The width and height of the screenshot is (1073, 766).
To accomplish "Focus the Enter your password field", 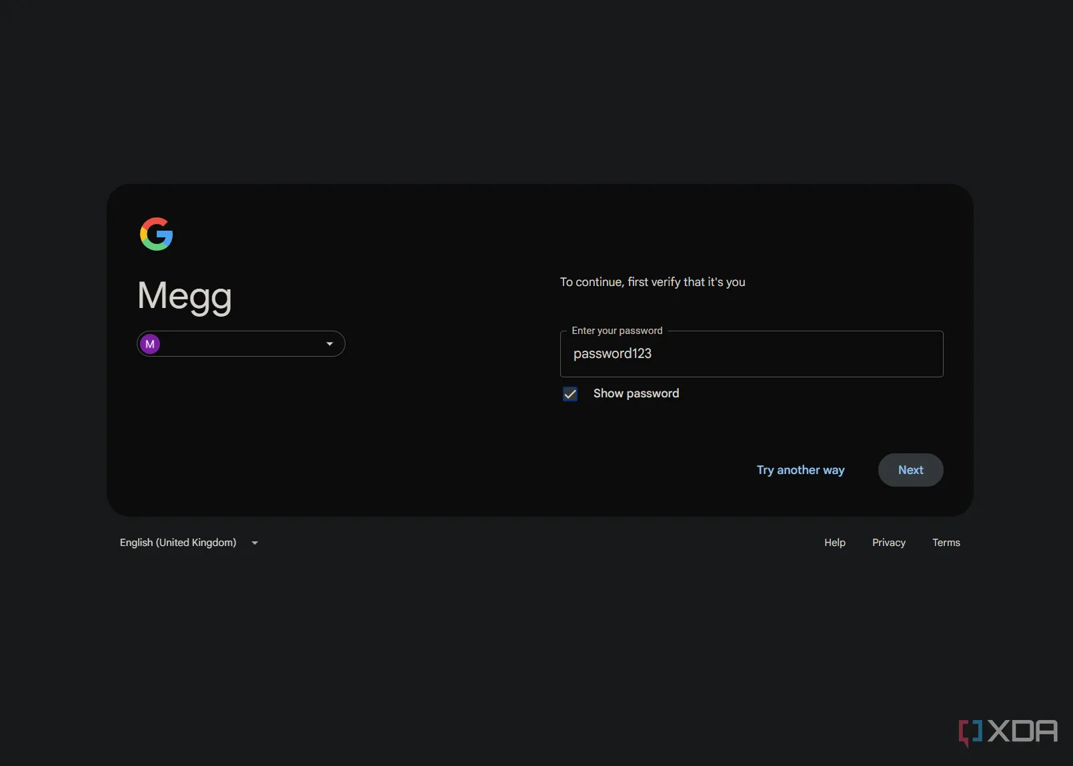I will pos(752,354).
